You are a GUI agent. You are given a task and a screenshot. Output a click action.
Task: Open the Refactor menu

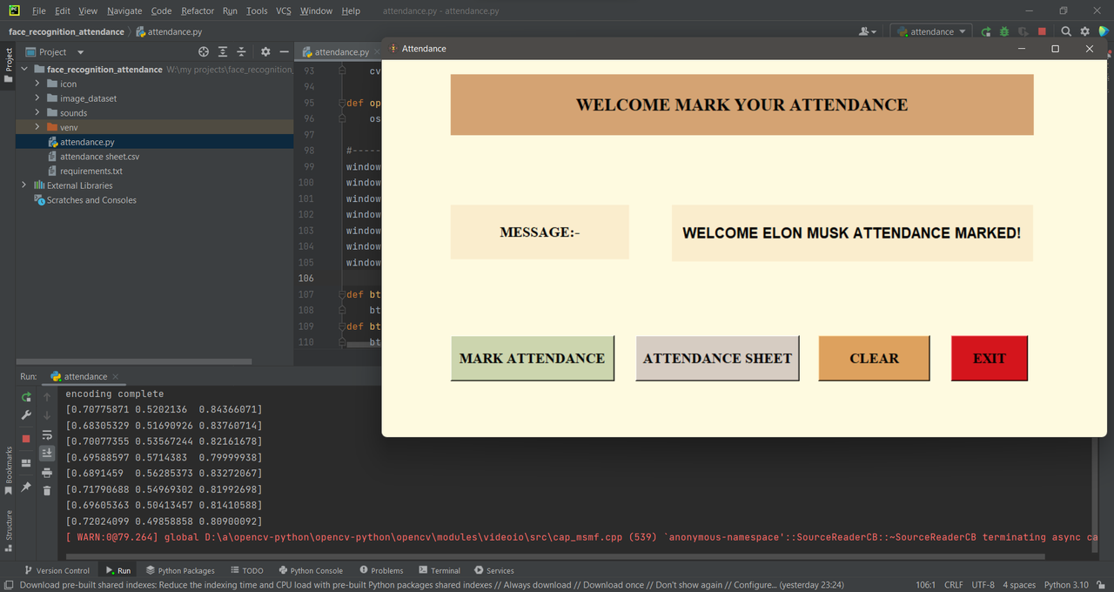tap(198, 10)
